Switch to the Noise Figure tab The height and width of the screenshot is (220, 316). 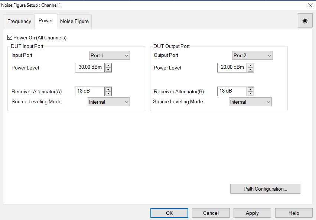click(x=74, y=22)
